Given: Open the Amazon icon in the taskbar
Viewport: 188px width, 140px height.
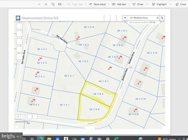Looking at the screenshot, I should point(66,138).
